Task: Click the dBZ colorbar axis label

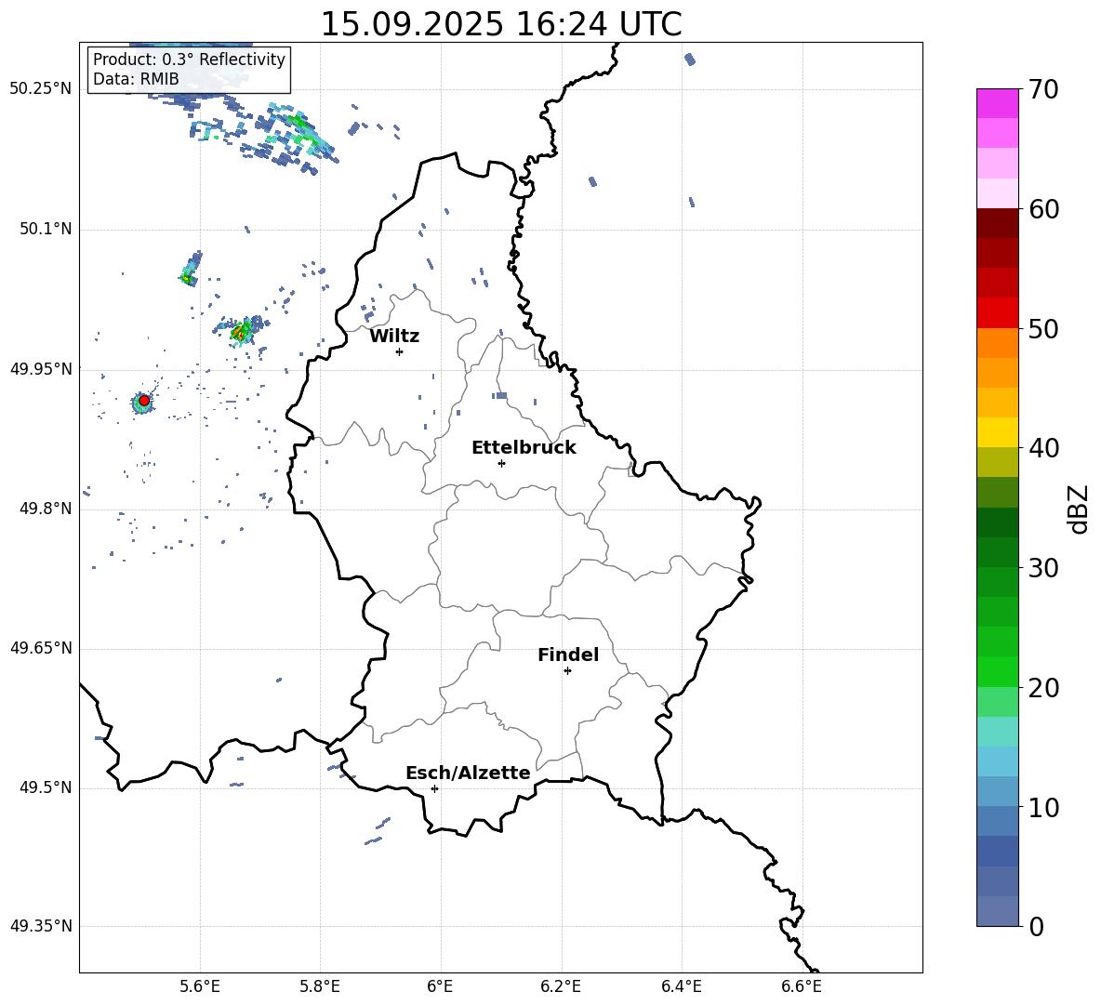Action: 1080,509
